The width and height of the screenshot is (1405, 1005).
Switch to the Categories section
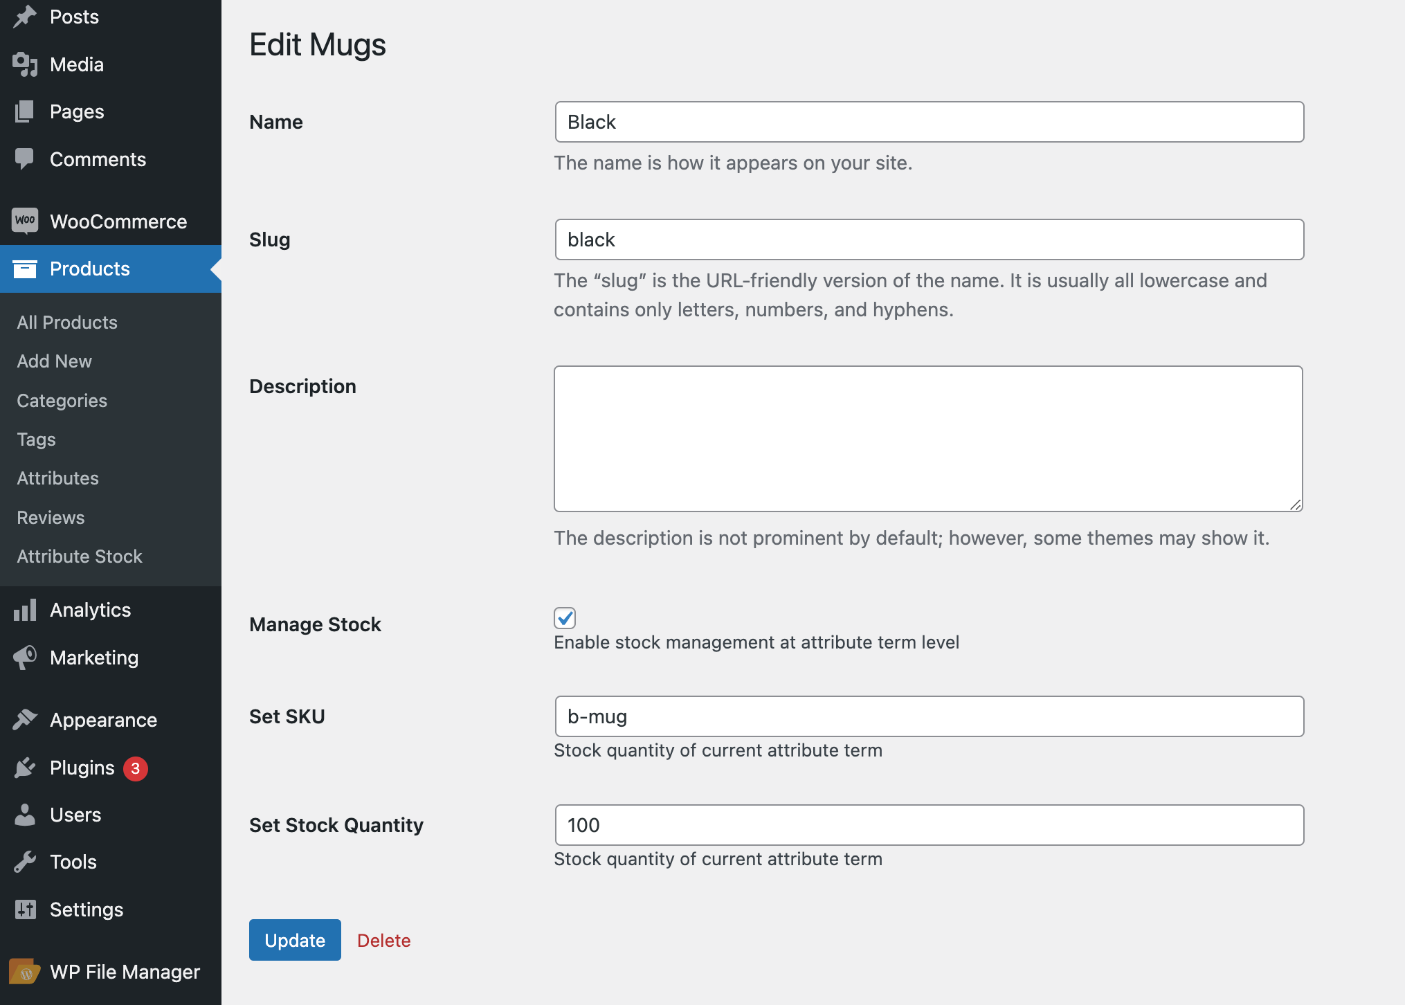click(62, 400)
